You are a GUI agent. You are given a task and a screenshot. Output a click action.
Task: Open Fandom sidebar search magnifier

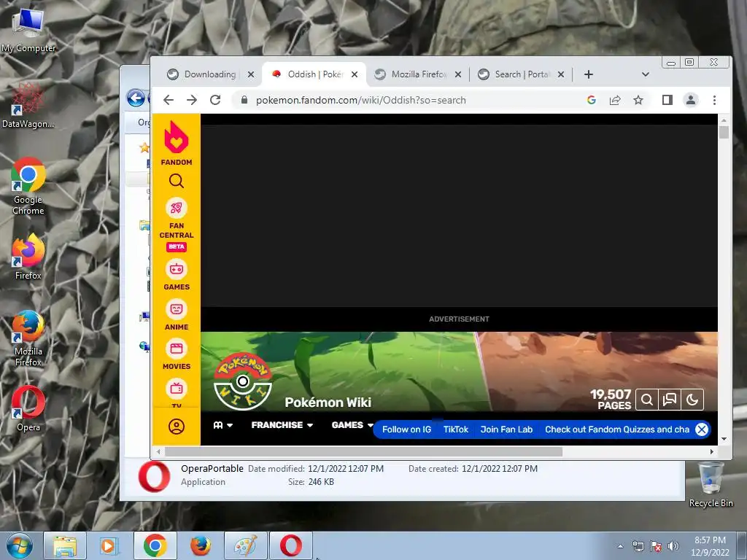point(177,181)
